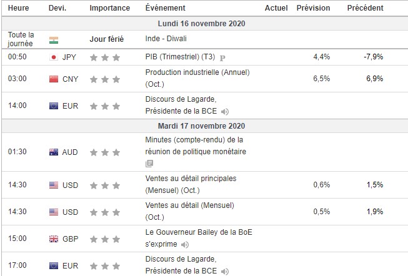Click the speaker icon on Monday's Lagarde speech
408x276 pixels.
(225, 111)
